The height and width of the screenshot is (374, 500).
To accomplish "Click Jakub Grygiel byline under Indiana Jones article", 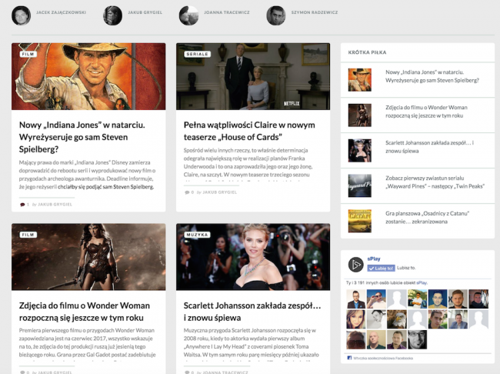I will pos(55,205).
